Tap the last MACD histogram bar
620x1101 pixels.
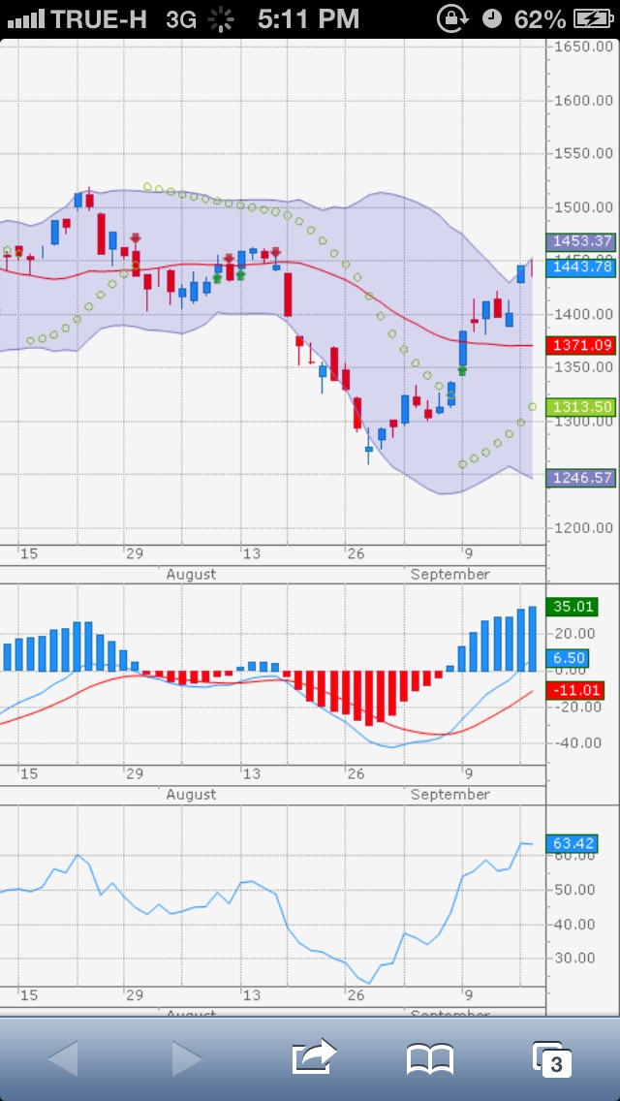532,639
